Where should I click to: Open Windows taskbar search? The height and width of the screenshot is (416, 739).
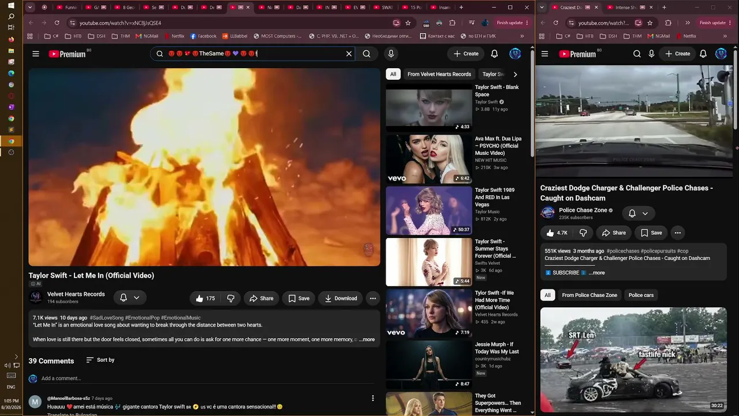(11, 17)
